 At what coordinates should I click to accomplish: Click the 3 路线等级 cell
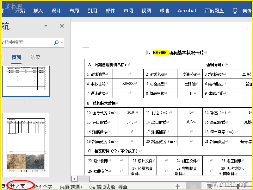coord(220,74)
